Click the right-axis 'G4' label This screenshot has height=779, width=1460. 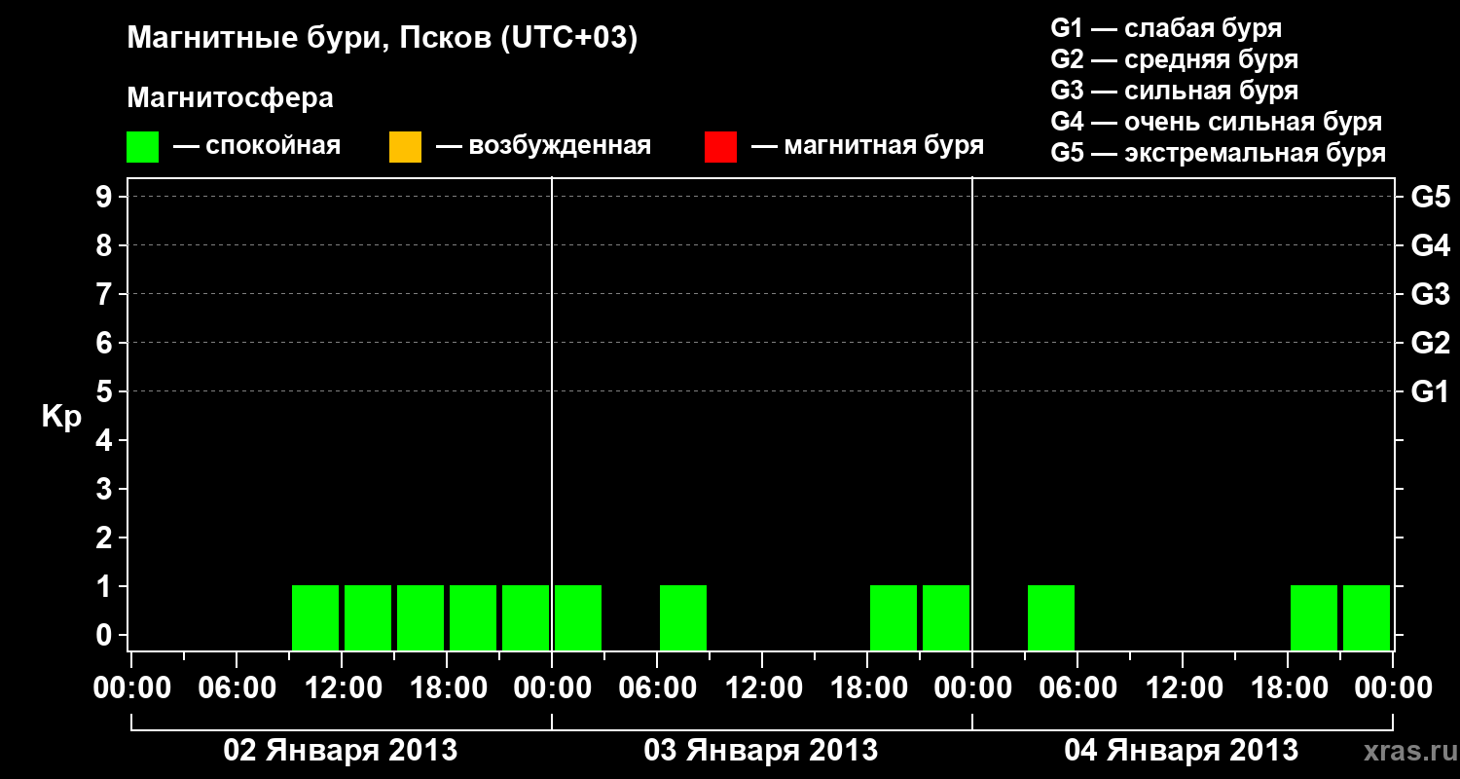tap(1431, 245)
